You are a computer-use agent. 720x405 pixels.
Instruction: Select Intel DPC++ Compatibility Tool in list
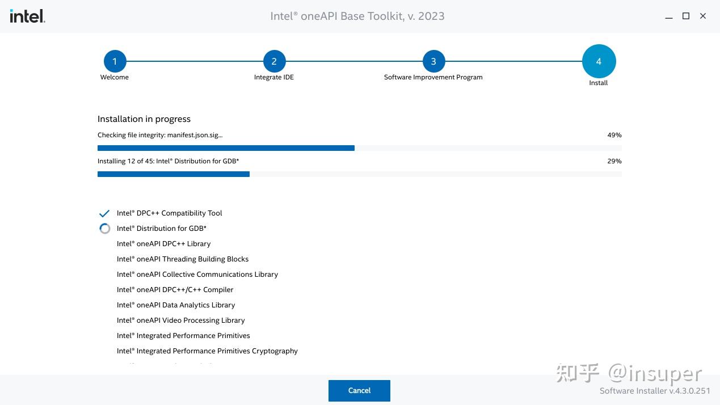pyautogui.click(x=170, y=213)
